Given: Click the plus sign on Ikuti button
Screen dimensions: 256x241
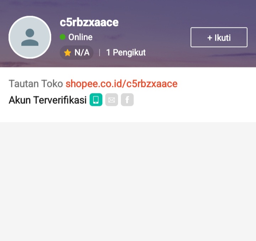Looking at the screenshot, I should (x=210, y=38).
